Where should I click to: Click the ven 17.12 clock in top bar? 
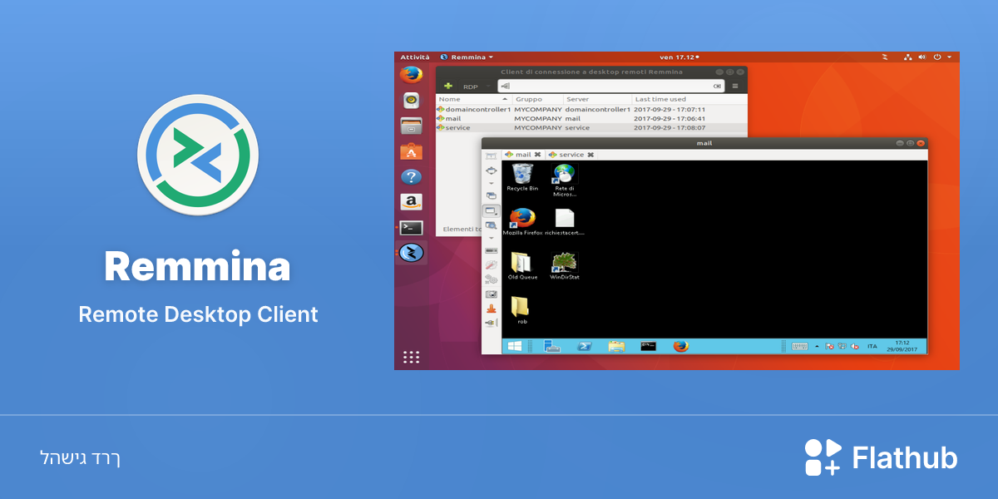[679, 57]
